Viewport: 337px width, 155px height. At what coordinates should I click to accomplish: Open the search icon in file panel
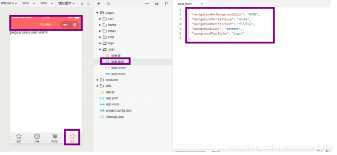pyautogui.click(x=109, y=4)
